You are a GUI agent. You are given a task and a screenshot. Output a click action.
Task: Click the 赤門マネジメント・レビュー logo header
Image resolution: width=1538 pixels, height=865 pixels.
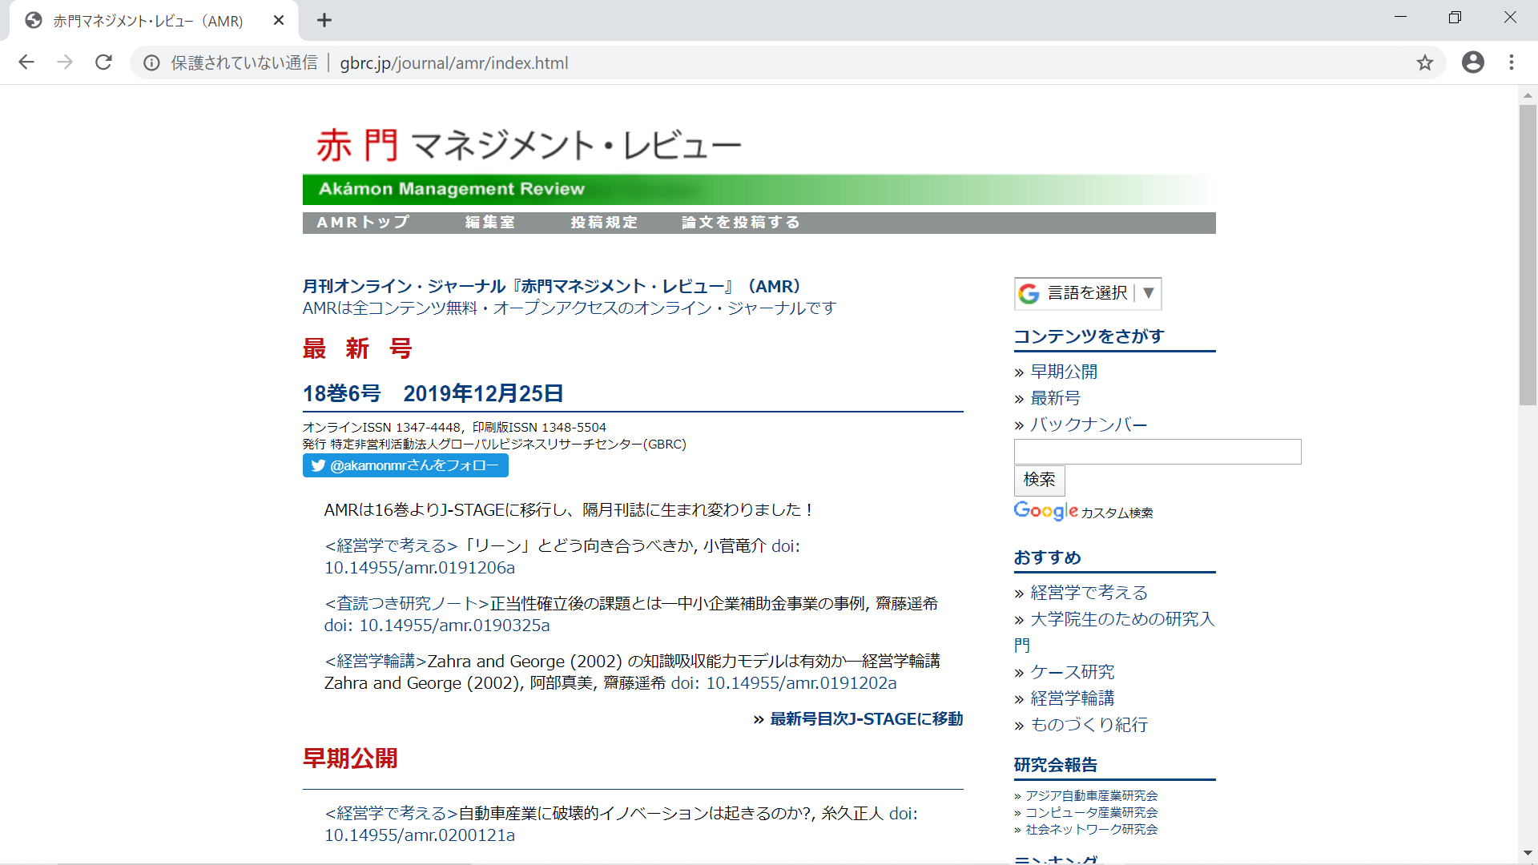point(529,145)
